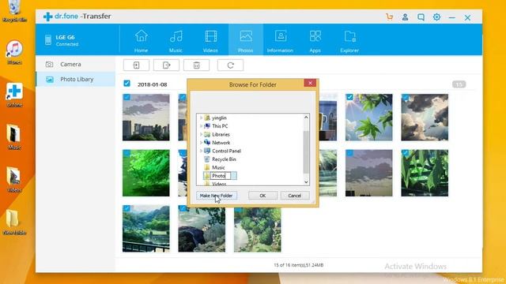Select the New folder desktop icon
506x284 pixels.
pos(14,222)
